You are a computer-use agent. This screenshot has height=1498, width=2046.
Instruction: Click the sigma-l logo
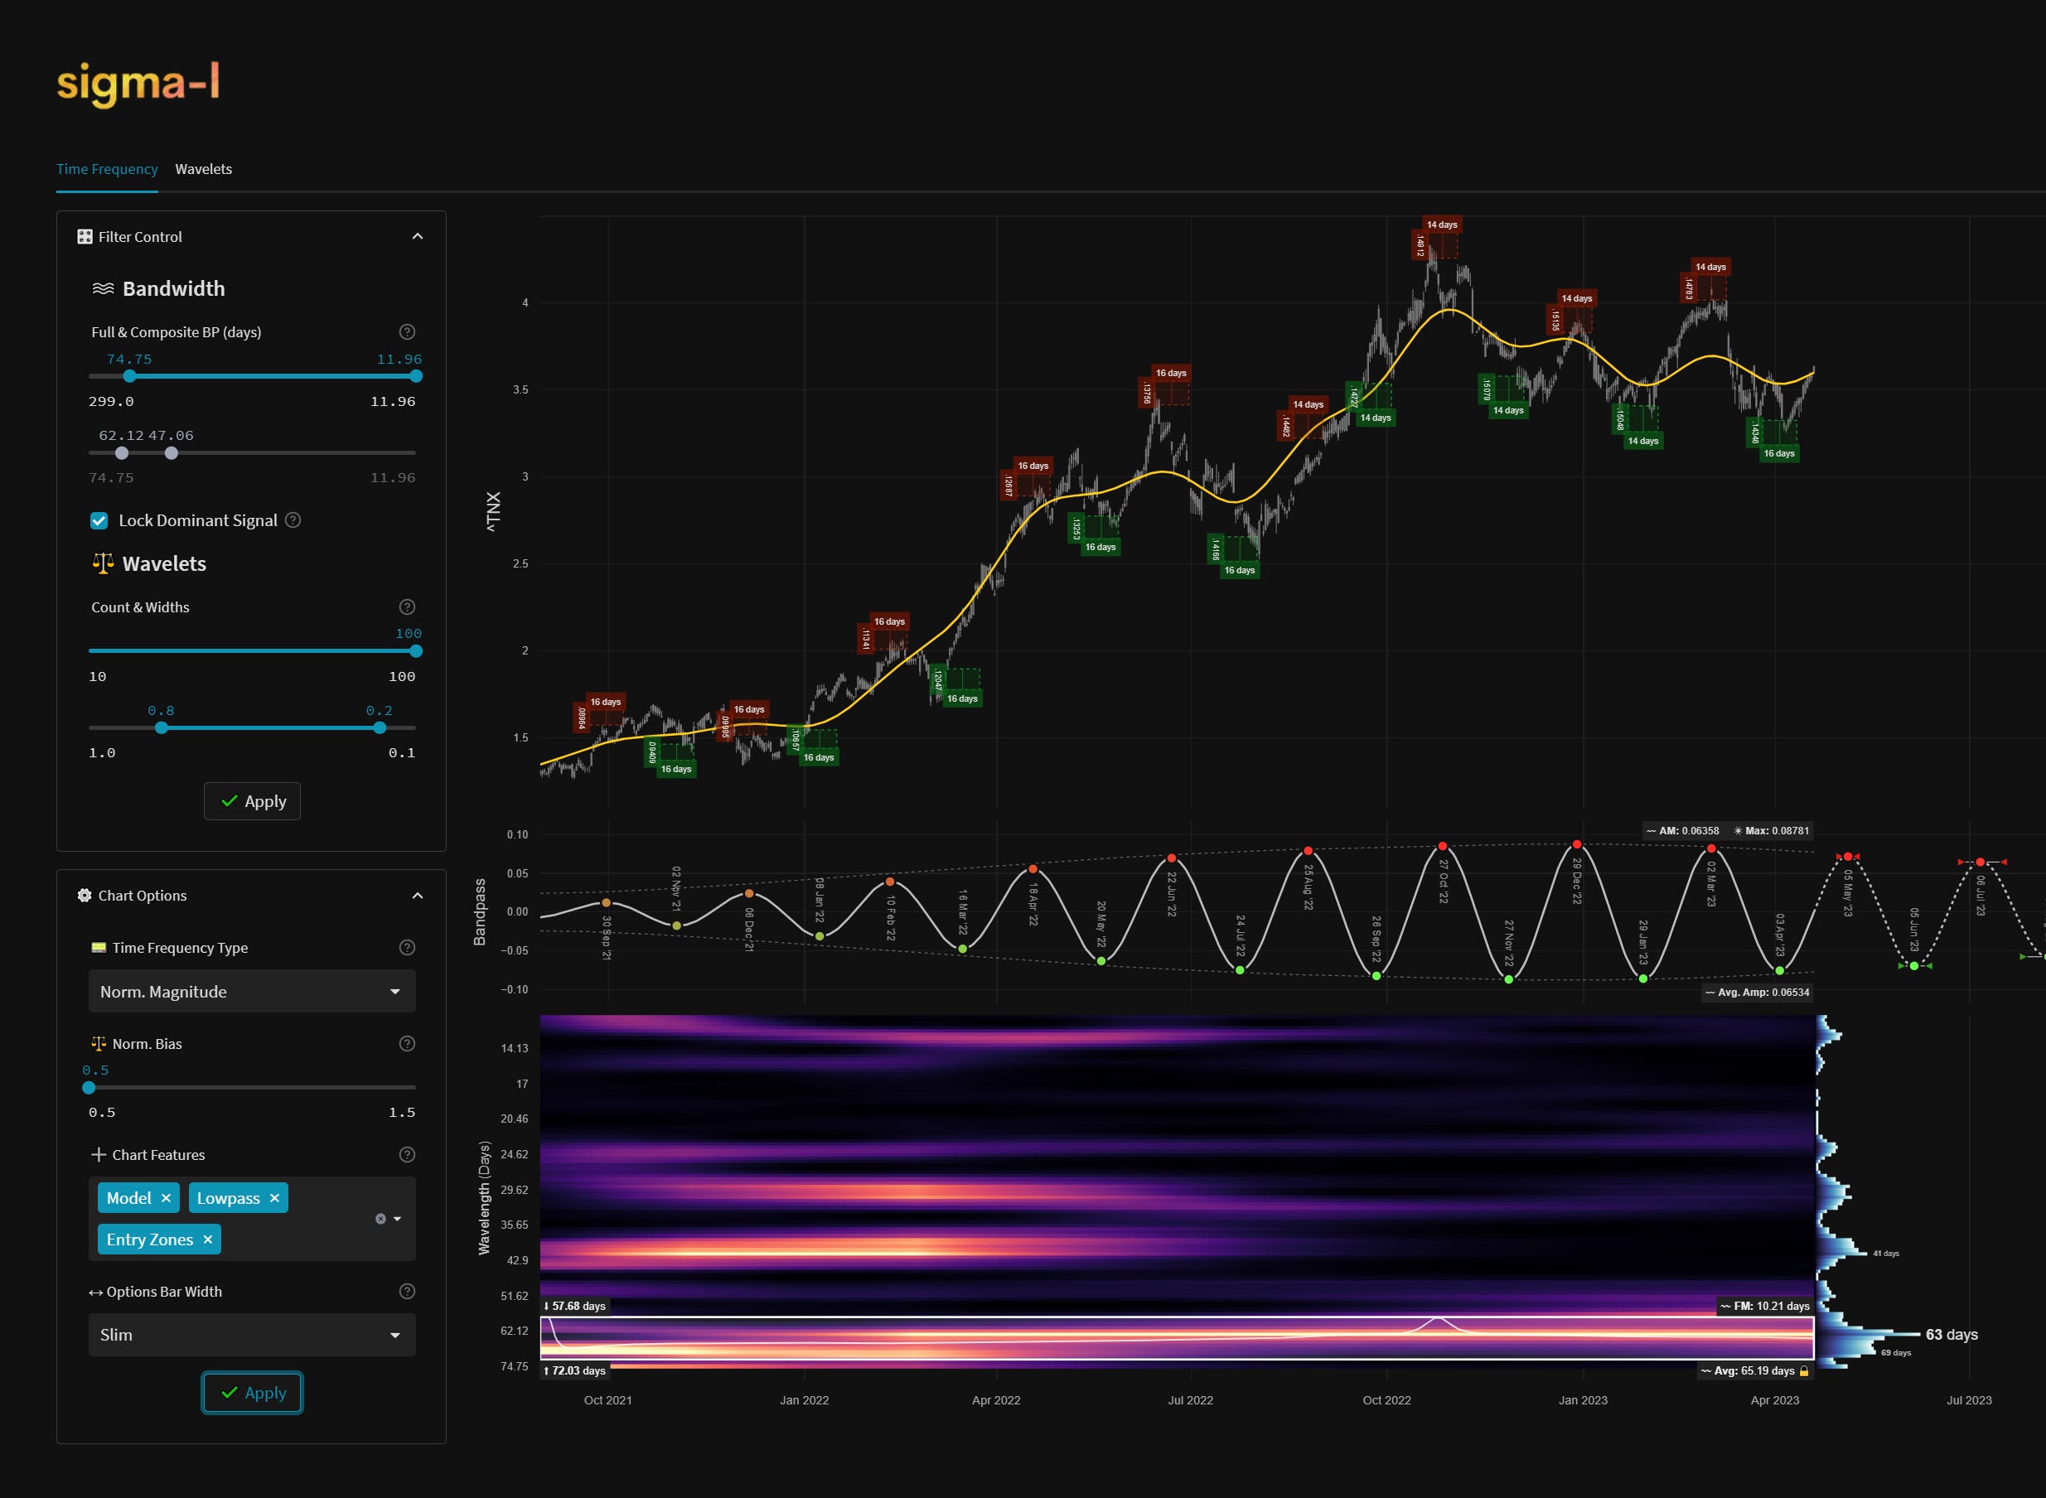click(138, 84)
